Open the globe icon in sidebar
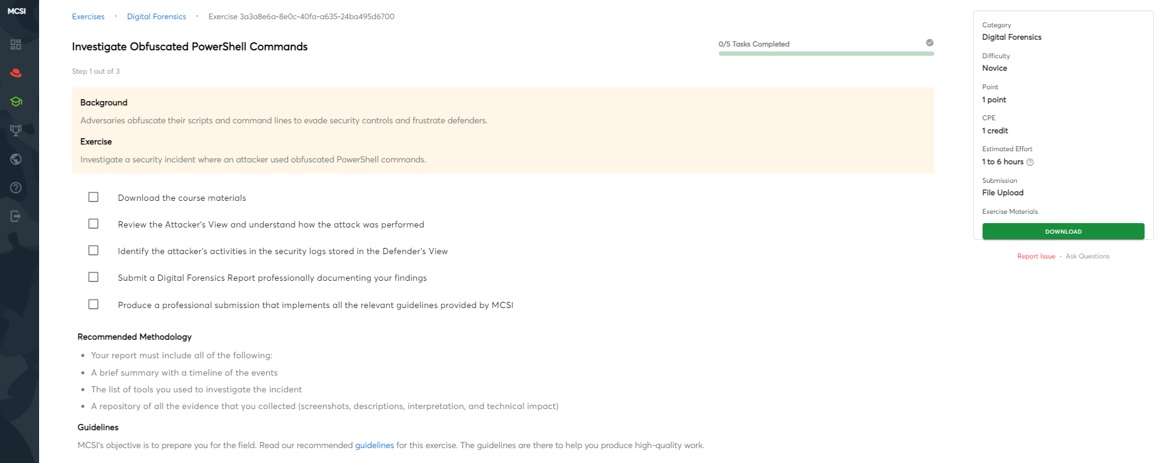The width and height of the screenshot is (1165, 463). click(16, 159)
